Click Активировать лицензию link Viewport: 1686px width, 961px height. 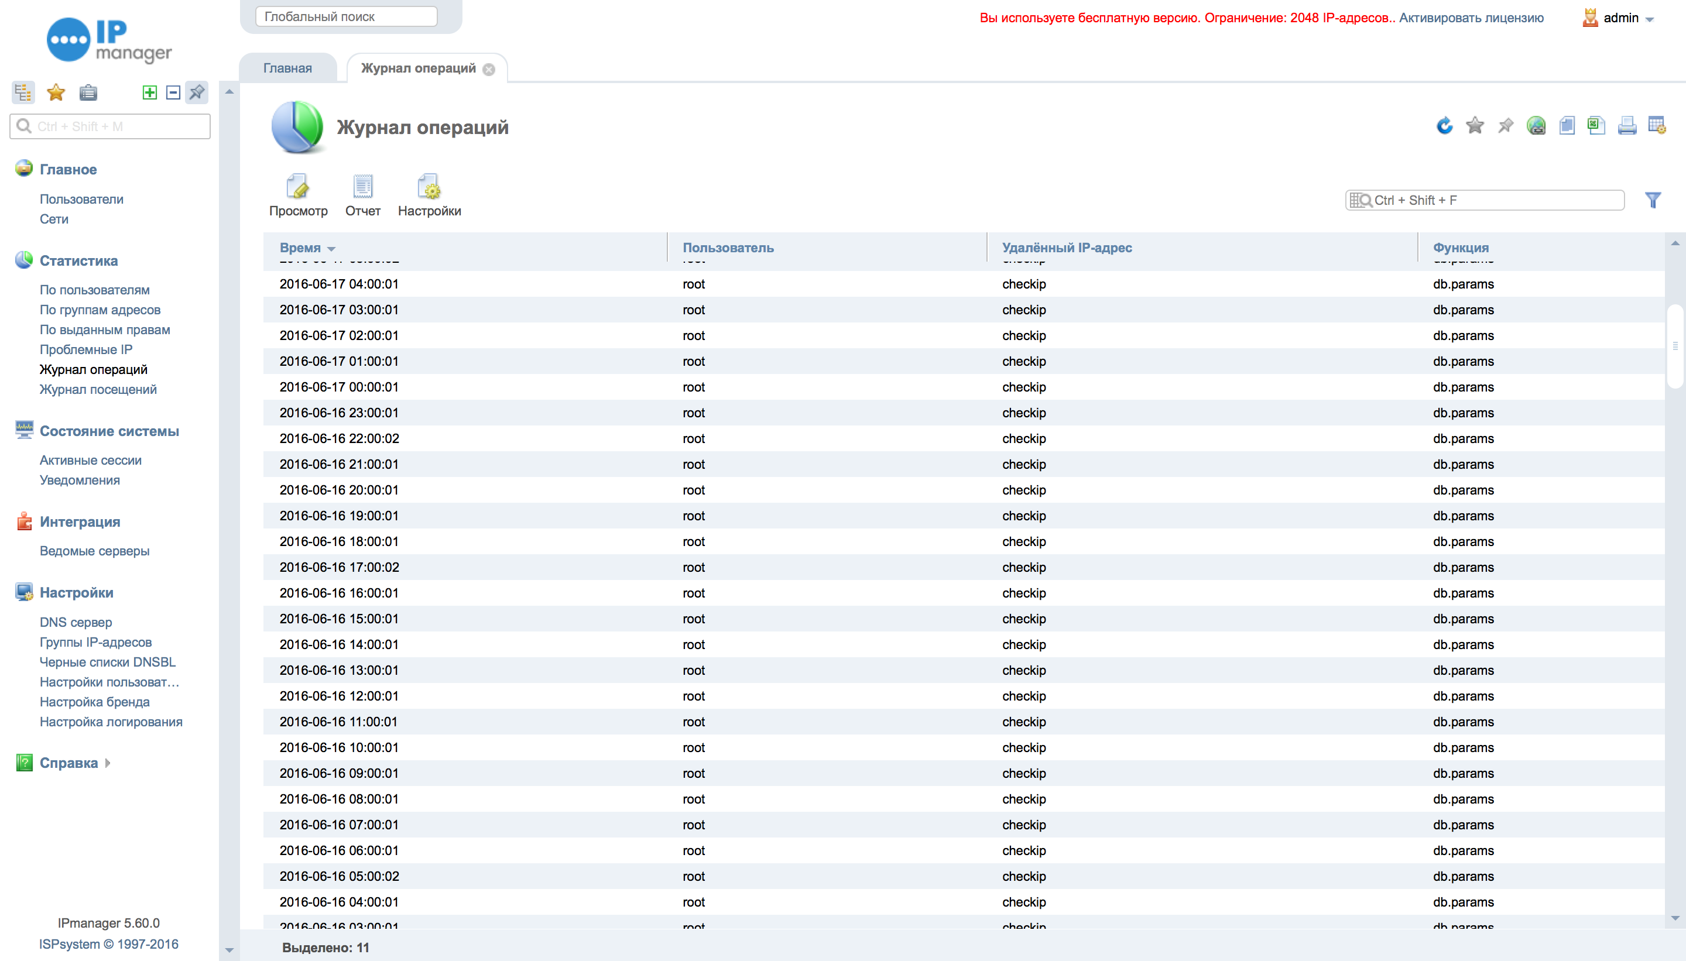[x=1471, y=18]
